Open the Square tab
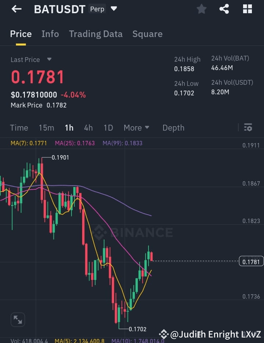264x343 pixels. click(x=147, y=34)
